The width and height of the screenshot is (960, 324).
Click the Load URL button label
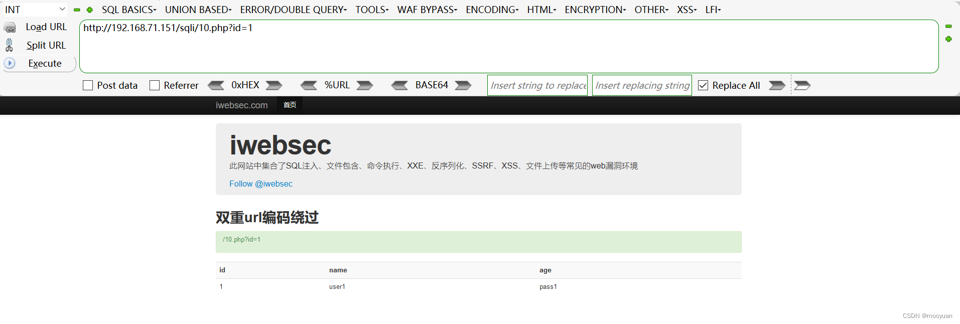click(46, 27)
